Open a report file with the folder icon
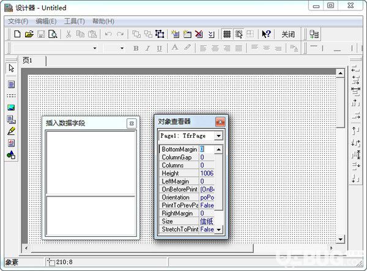This screenshot has width=367, height=271. tap(29, 34)
